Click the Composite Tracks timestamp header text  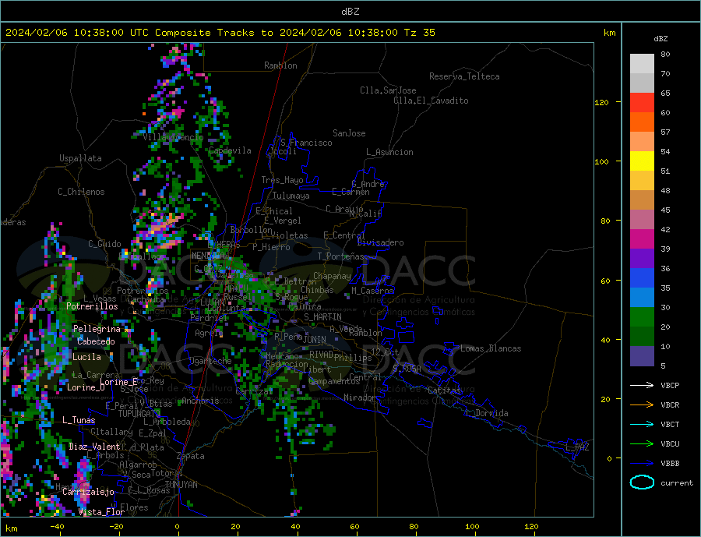(220, 33)
